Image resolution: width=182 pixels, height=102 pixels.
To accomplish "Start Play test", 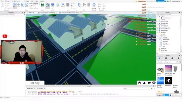I will point(80,5).
